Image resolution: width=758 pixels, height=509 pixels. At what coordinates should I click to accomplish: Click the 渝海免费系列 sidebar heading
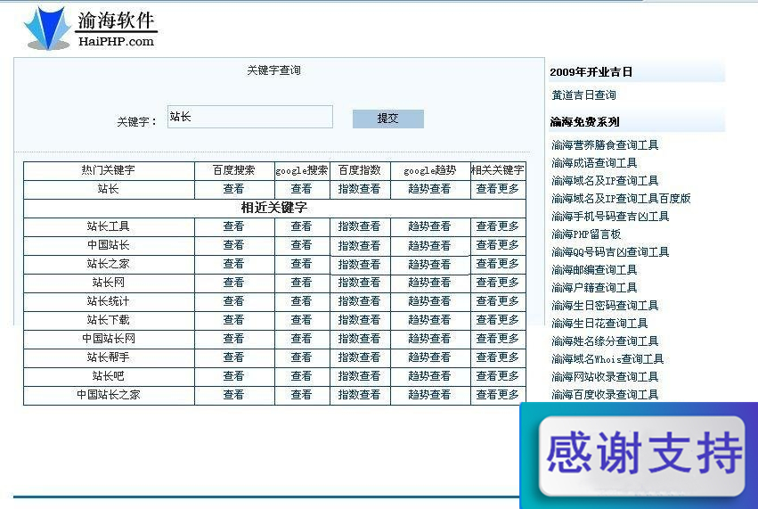(x=584, y=122)
